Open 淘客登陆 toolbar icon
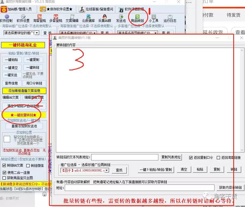This screenshot has height=207, width=245. pyautogui.click(x=39, y=18)
